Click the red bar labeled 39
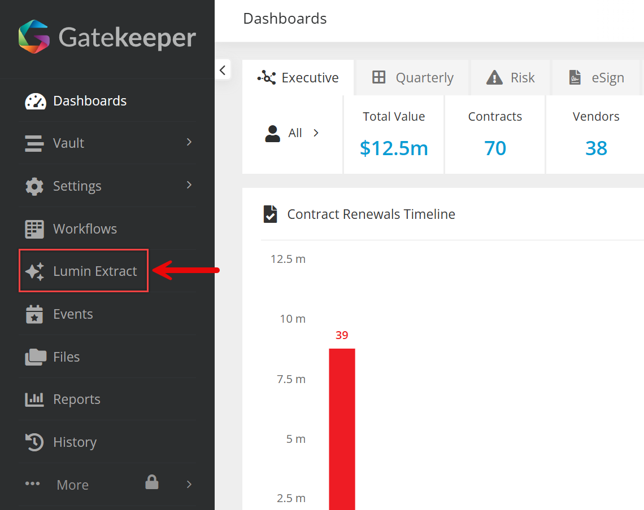Image resolution: width=644 pixels, height=510 pixels. tap(342, 429)
